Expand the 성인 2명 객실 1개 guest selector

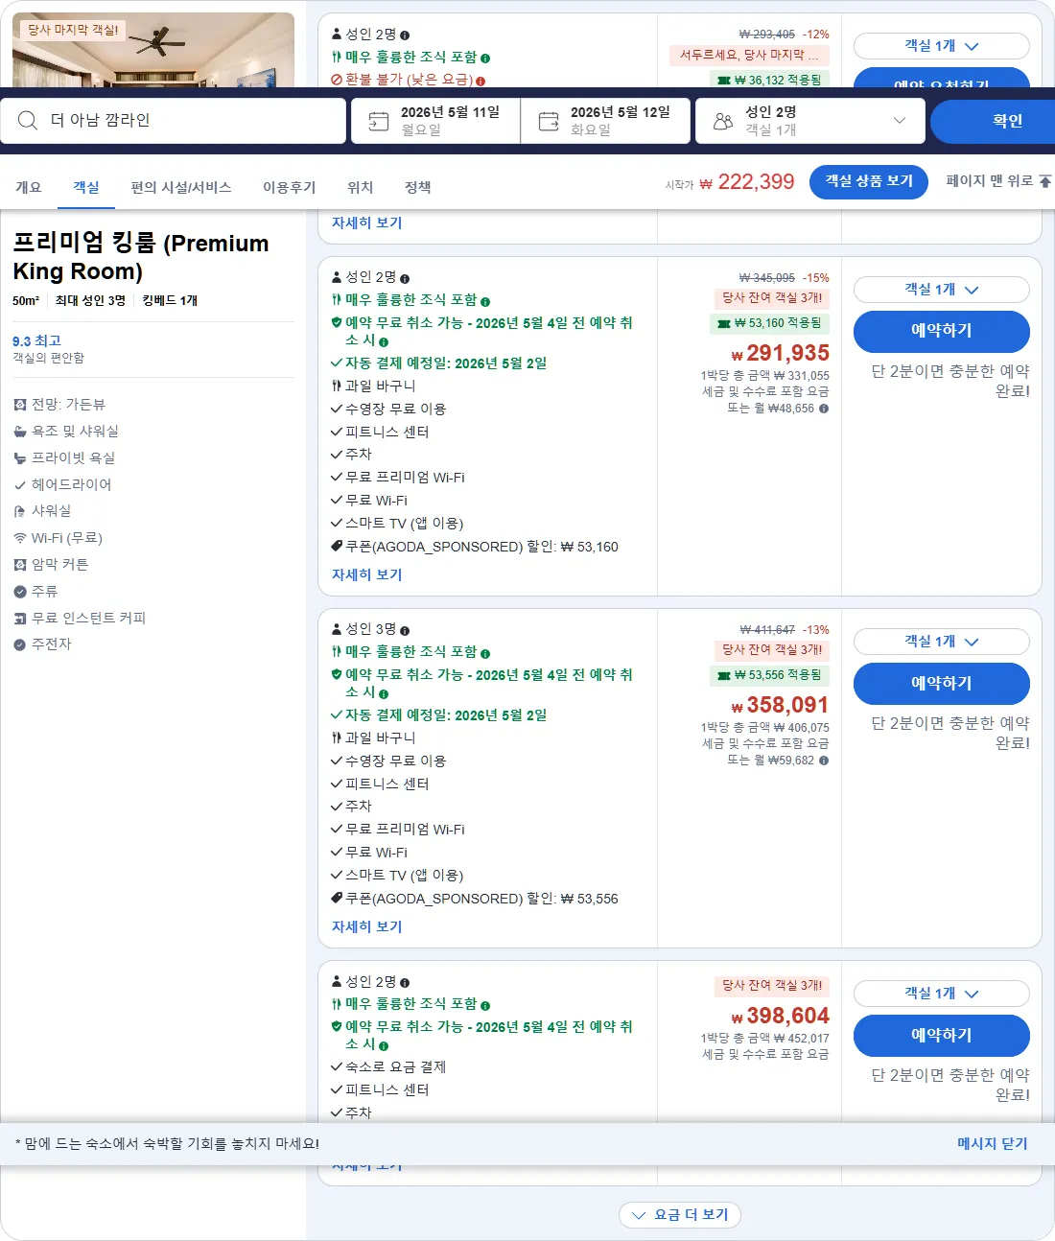pyautogui.click(x=810, y=121)
